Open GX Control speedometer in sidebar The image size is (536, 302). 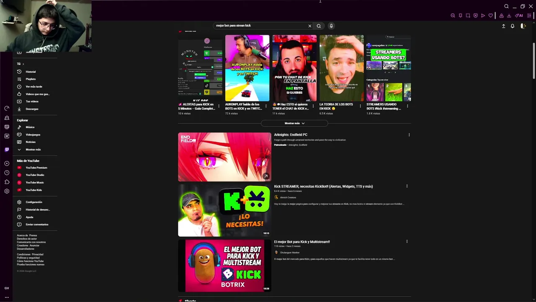pyautogui.click(x=7, y=108)
